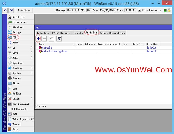The height and width of the screenshot is (134, 174).
Task: Click Only One column header
Action: (x=153, y=44)
